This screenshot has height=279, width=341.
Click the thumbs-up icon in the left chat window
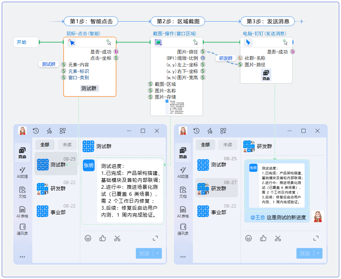coord(103,238)
